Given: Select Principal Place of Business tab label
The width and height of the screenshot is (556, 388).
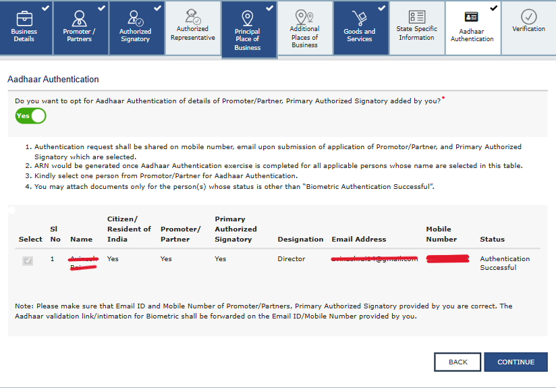Looking at the screenshot, I should click(x=248, y=39).
